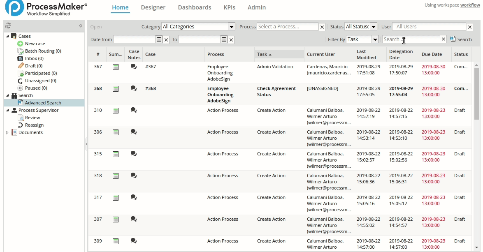
Task: Click the Search button
Action: click(461, 39)
